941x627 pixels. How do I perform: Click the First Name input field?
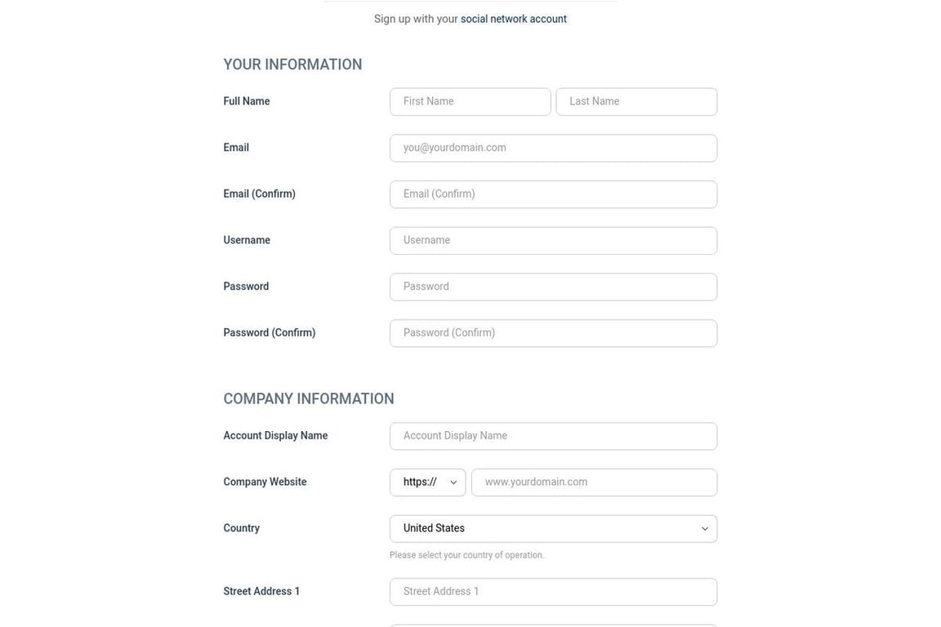tap(470, 102)
